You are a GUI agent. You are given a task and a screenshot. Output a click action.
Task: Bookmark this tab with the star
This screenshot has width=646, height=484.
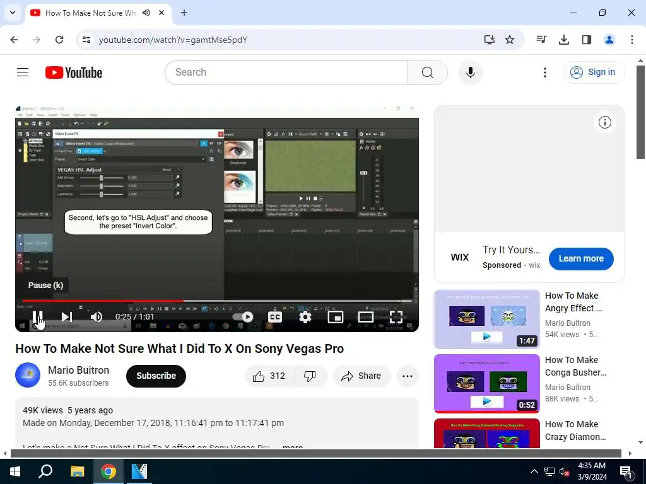click(x=510, y=40)
